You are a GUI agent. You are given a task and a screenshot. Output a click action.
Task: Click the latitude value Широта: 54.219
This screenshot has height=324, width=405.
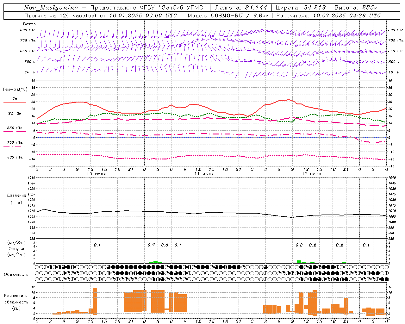[301, 8]
